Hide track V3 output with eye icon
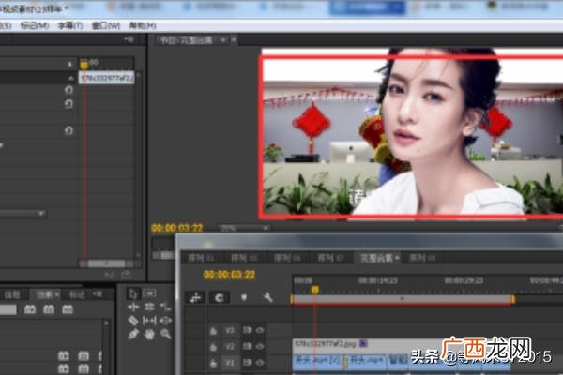Screen dimensions: 563x375 260,330
